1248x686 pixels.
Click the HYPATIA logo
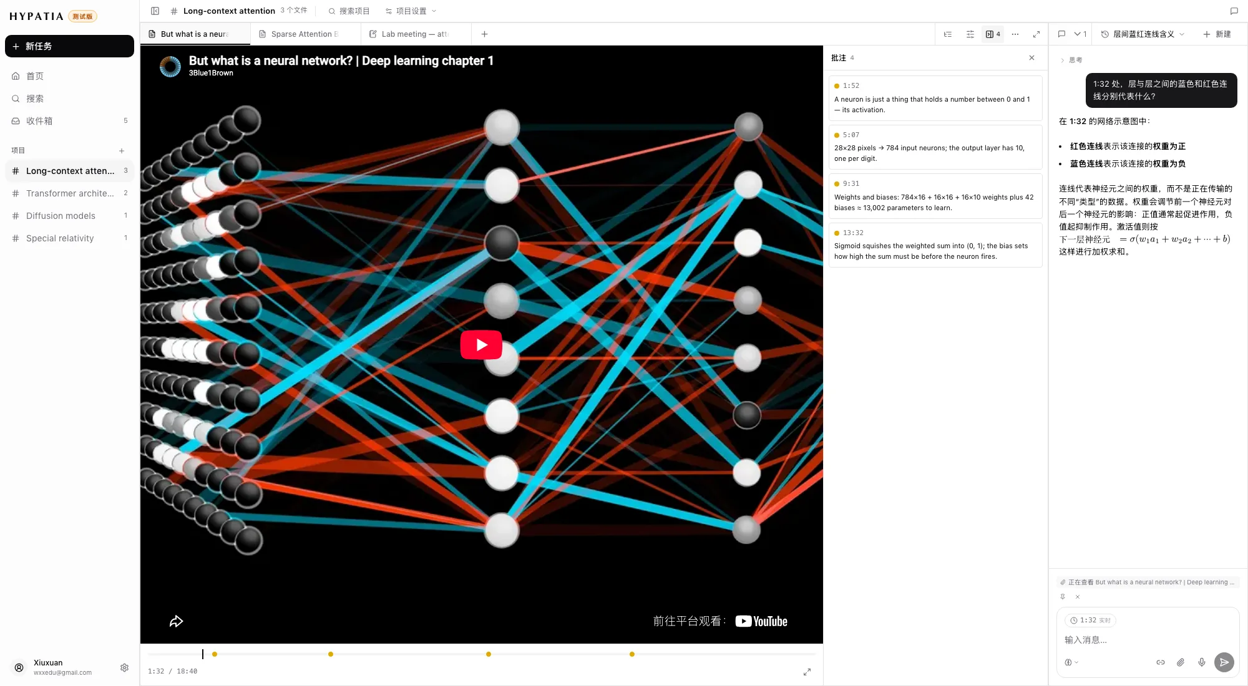(37, 16)
